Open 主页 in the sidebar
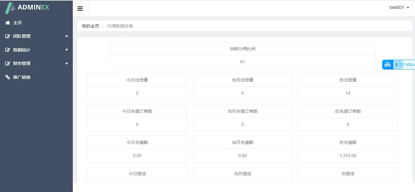This screenshot has width=415, height=192. [x=36, y=23]
